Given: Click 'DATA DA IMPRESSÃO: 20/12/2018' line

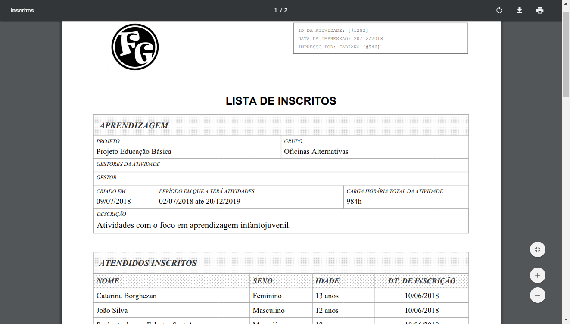Looking at the screenshot, I should tap(340, 39).
